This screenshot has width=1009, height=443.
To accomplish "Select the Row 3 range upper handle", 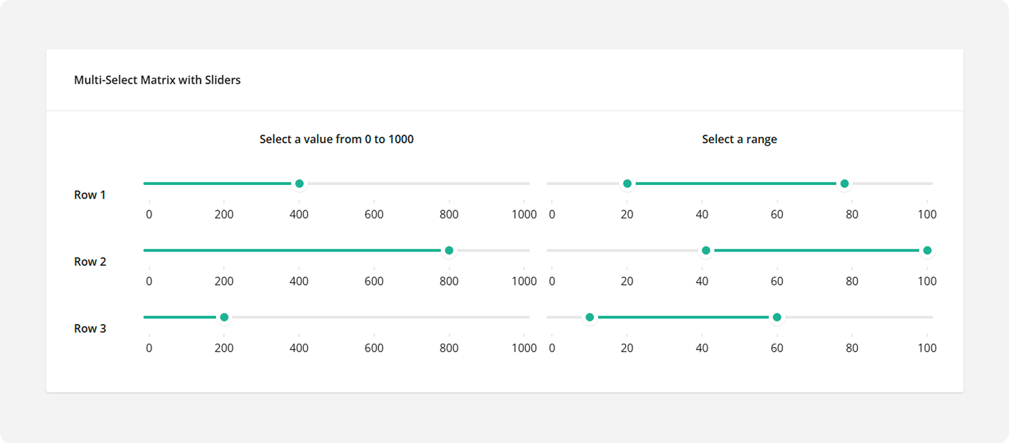I will (776, 317).
